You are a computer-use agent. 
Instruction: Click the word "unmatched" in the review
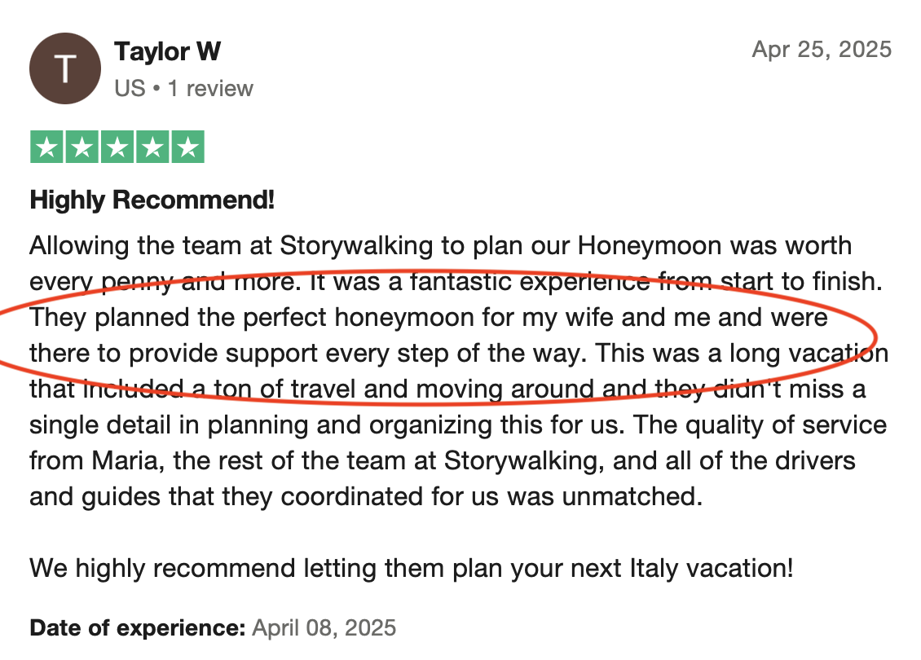[x=633, y=495]
